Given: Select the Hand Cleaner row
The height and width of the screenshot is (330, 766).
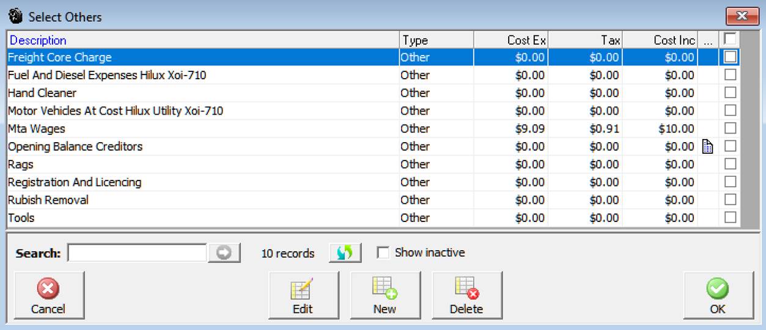Looking at the screenshot, I should tap(42, 93).
